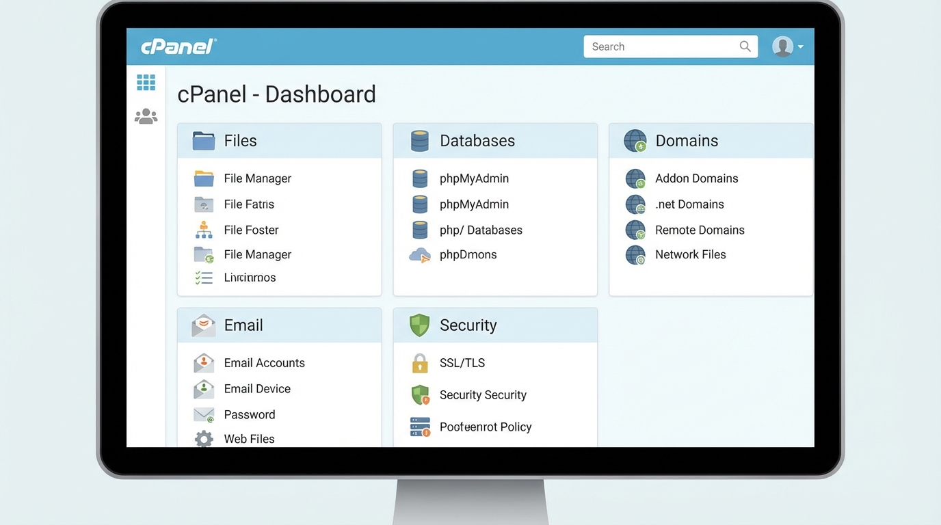This screenshot has width=941, height=525.
Task: Click the search magnifier icon
Action: [745, 46]
